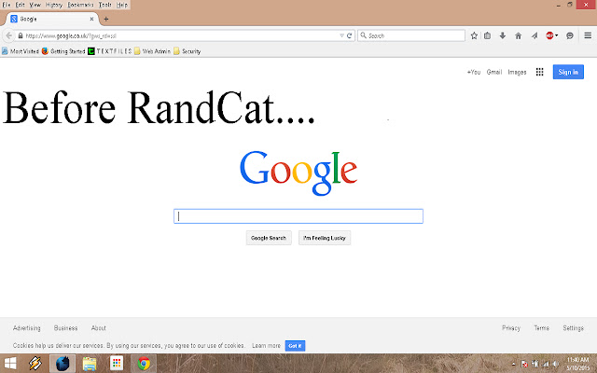
Task: Reload the page with refresh icon
Action: coord(349,35)
